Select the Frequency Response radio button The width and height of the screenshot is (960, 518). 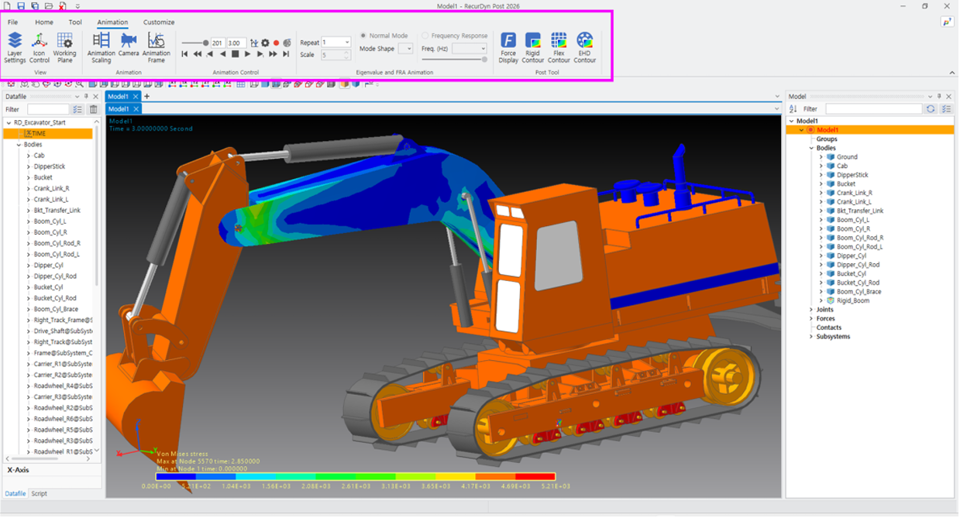425,36
